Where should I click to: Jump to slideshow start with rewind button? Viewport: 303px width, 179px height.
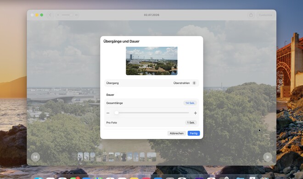click(35, 157)
